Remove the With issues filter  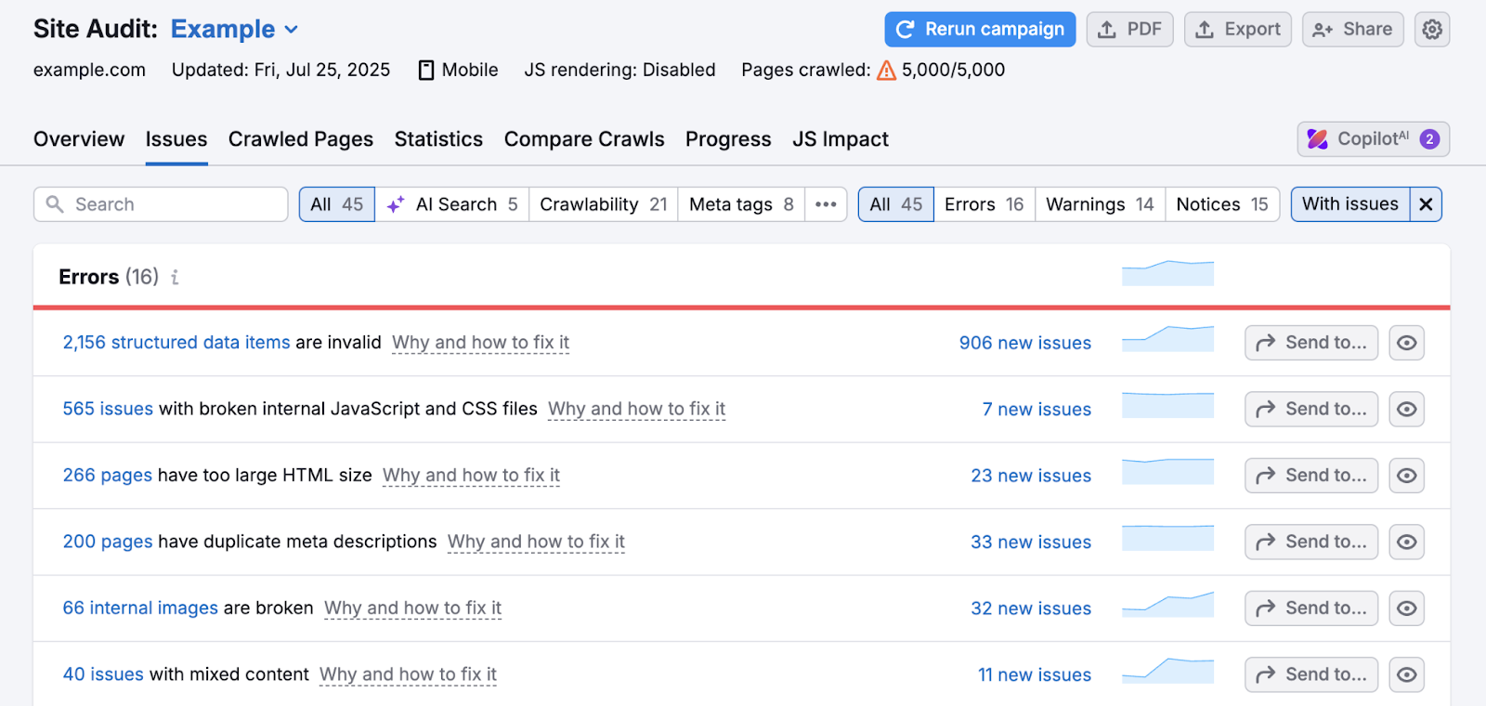[1426, 204]
